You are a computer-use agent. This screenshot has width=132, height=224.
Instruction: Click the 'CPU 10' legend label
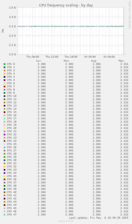coord(12,96)
